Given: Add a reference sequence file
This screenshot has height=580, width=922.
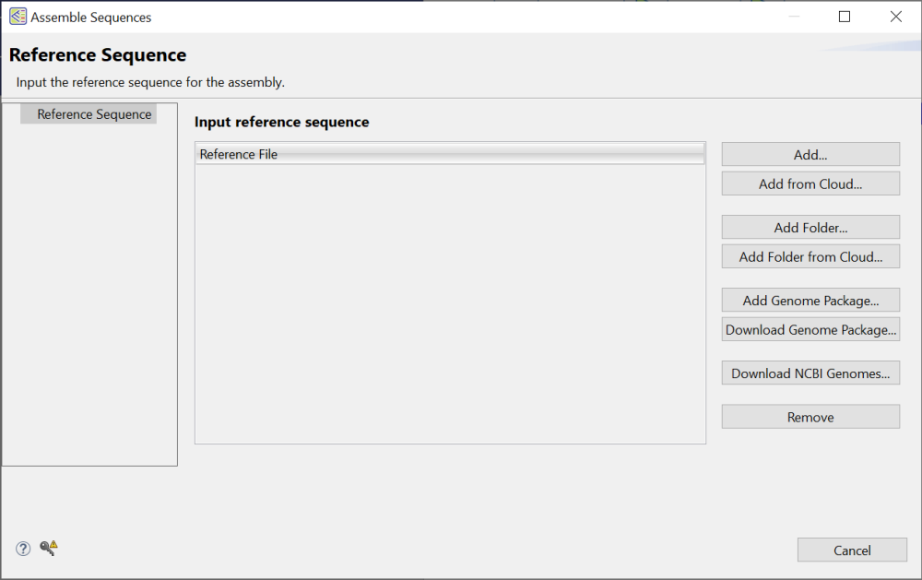Looking at the screenshot, I should (810, 154).
